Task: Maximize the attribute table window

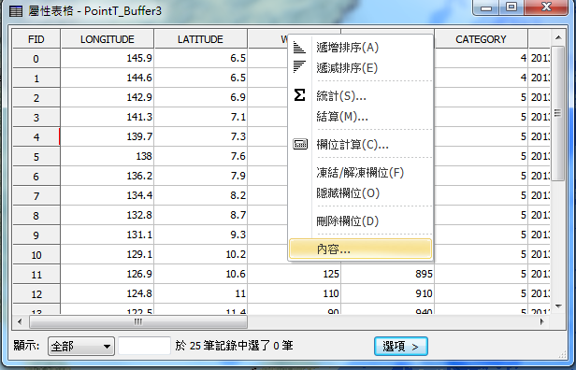Action: pyautogui.click(x=511, y=7)
